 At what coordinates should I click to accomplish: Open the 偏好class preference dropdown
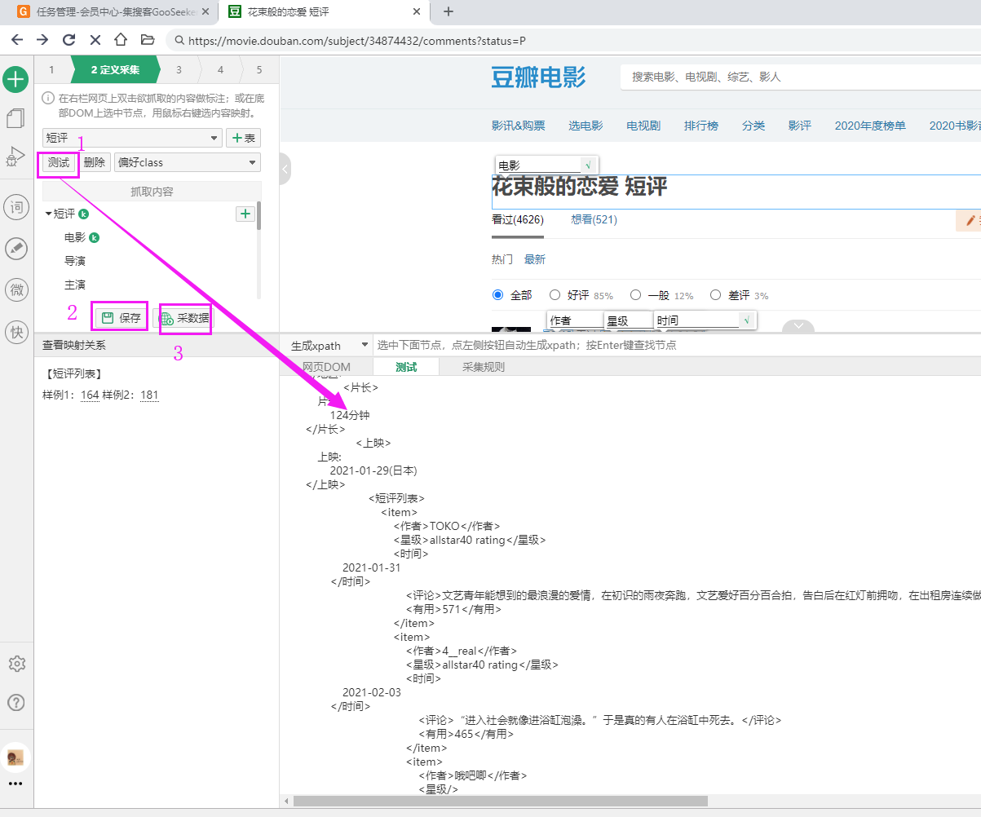pyautogui.click(x=188, y=162)
